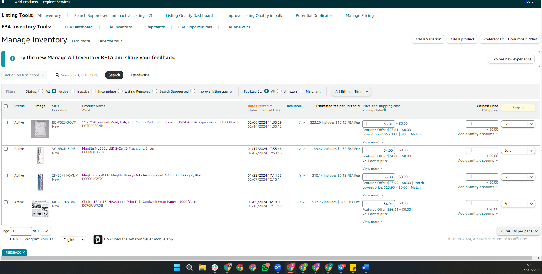Click Add a Variation button
542x274 pixels.
click(x=428, y=39)
